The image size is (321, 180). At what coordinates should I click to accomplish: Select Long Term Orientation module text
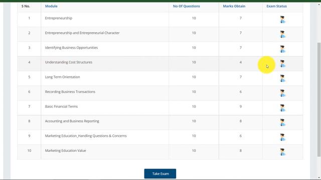click(x=62, y=77)
